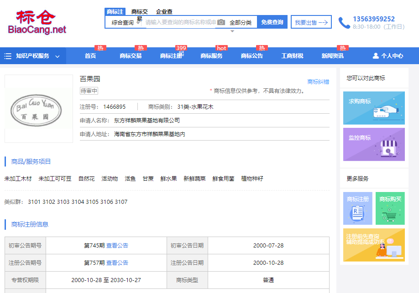The width and height of the screenshot is (419, 293).
Task: Click the 鲜水果 goods item
Action: click(x=168, y=179)
